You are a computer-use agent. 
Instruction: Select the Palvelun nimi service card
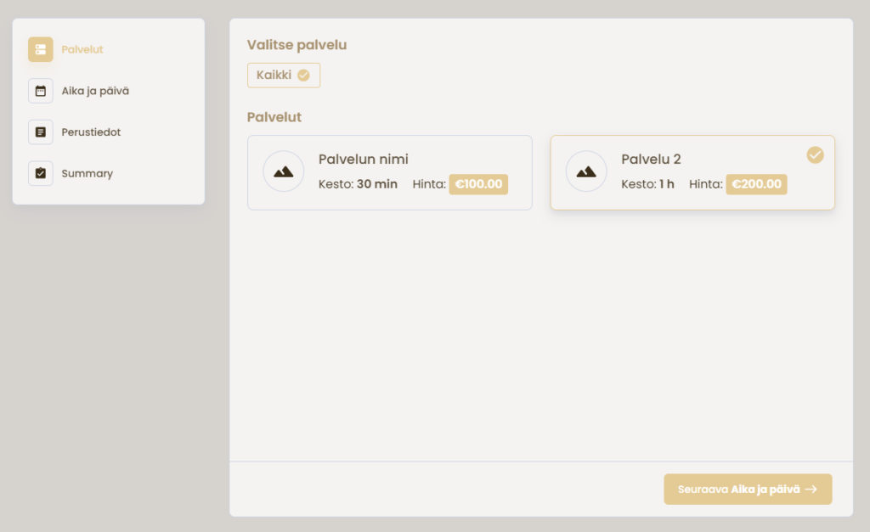[x=389, y=172]
